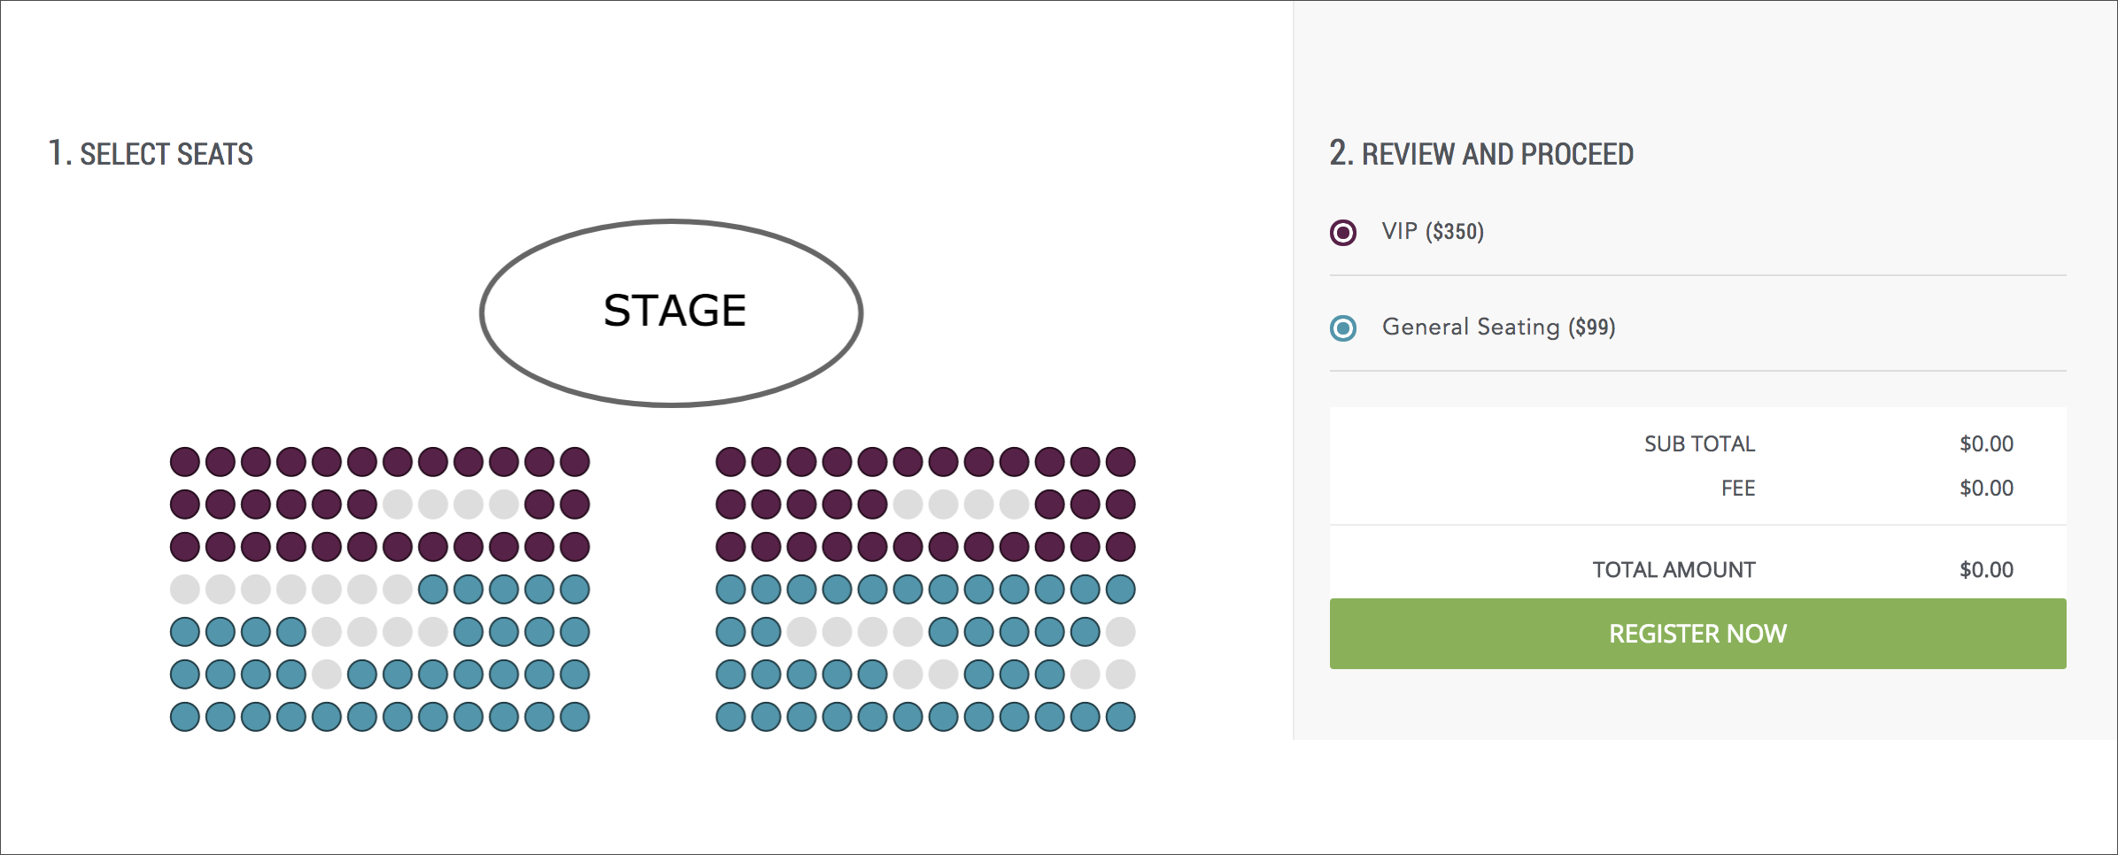2118x855 pixels.
Task: Choose first teal seat in left block's fourth row
Action: 433,589
